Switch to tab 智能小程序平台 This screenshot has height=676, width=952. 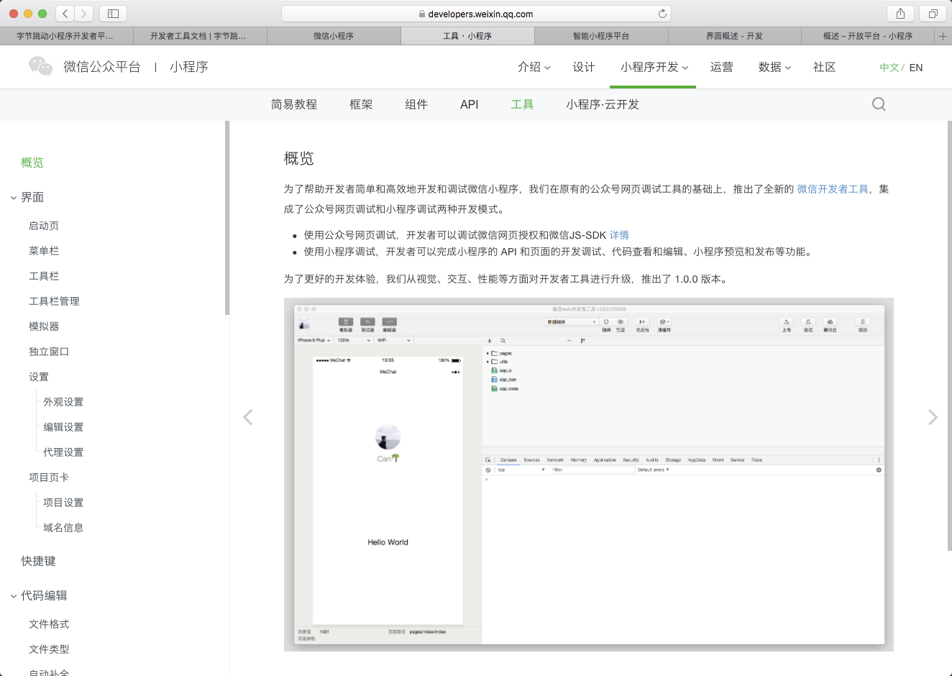click(601, 36)
